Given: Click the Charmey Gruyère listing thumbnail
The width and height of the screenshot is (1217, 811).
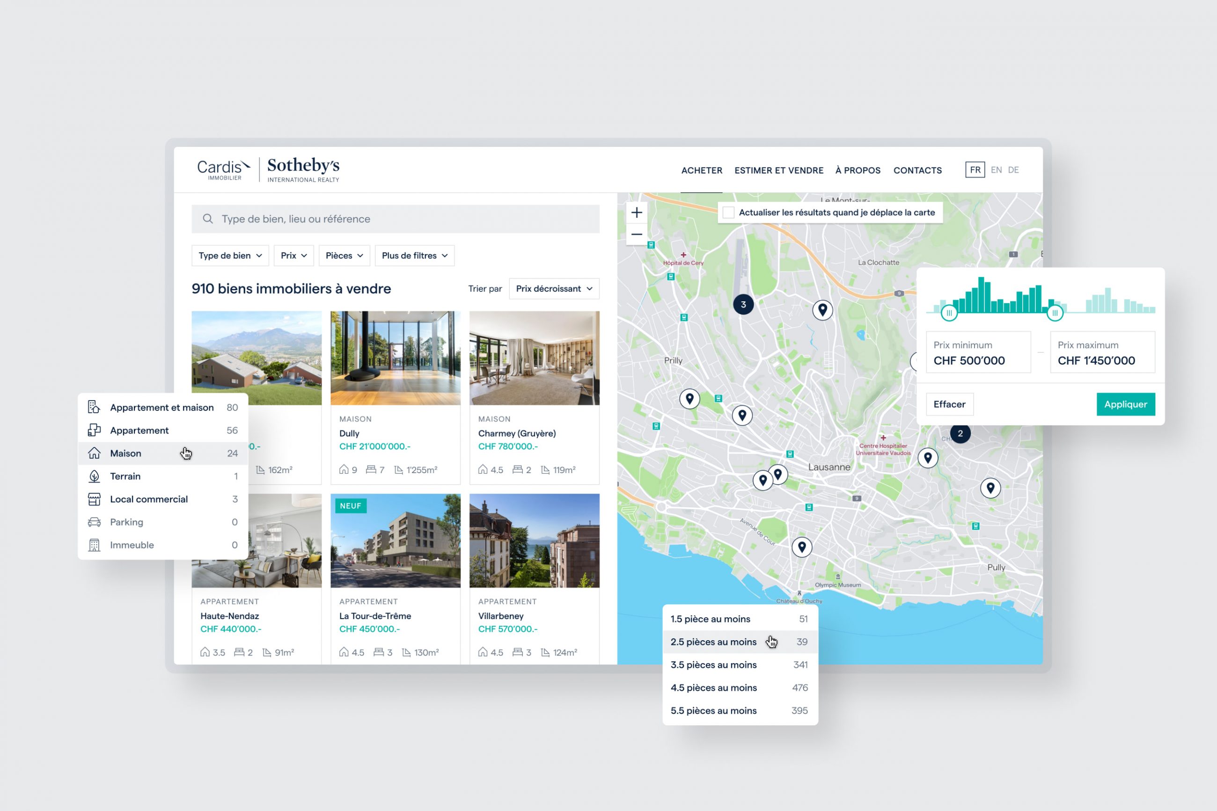Looking at the screenshot, I should pos(533,358).
